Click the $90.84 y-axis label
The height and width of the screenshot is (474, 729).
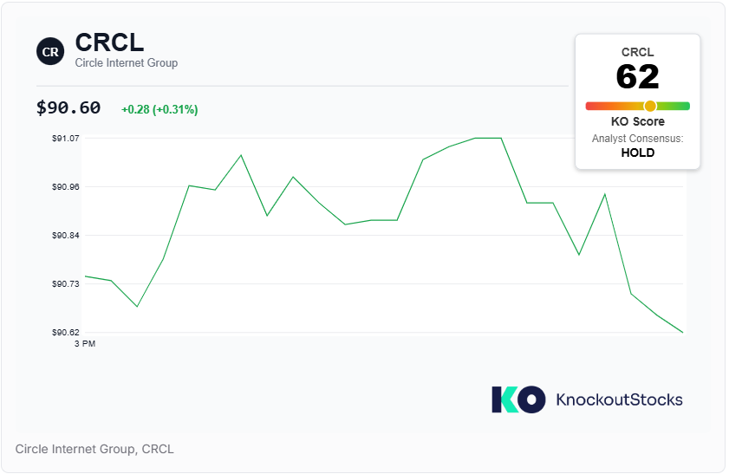[66, 235]
